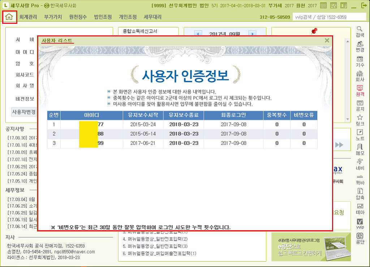Screen dimensions: 370x267
Task: Close the 사용자 리스트 dialog
Action: coord(327,40)
